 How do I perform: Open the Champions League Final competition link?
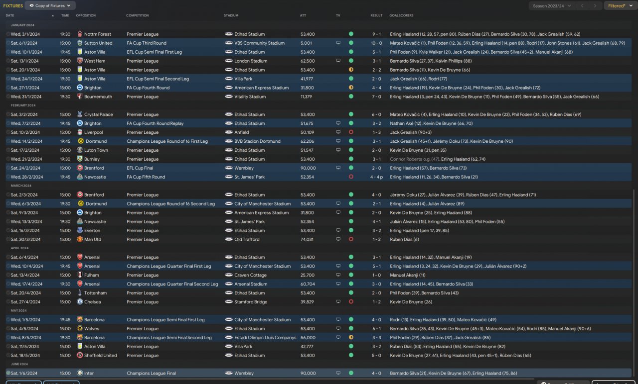tap(152, 374)
